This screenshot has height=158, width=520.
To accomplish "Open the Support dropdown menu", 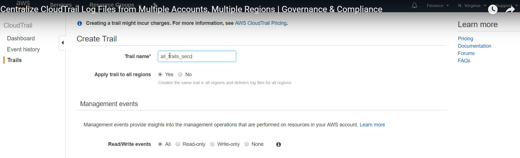I will pos(506,5).
